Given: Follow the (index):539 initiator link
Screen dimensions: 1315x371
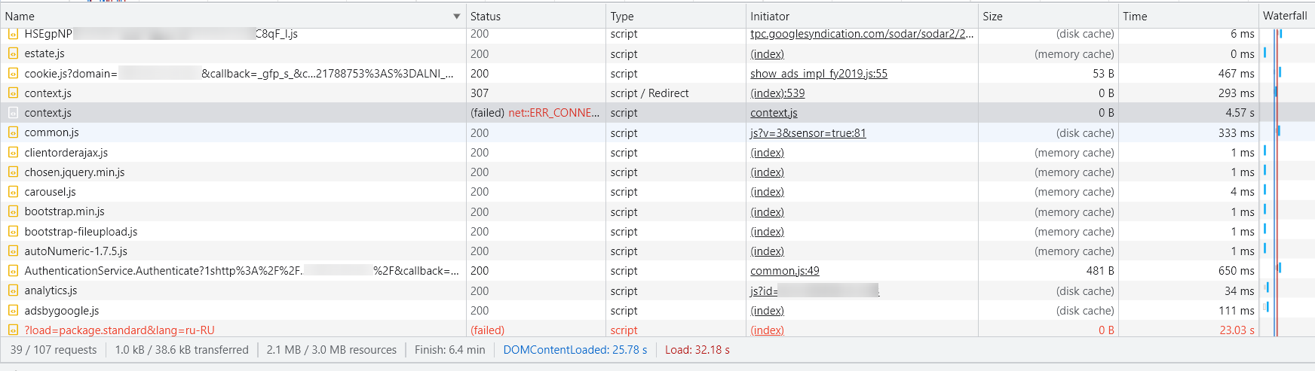Looking at the screenshot, I should pyautogui.click(x=777, y=93).
